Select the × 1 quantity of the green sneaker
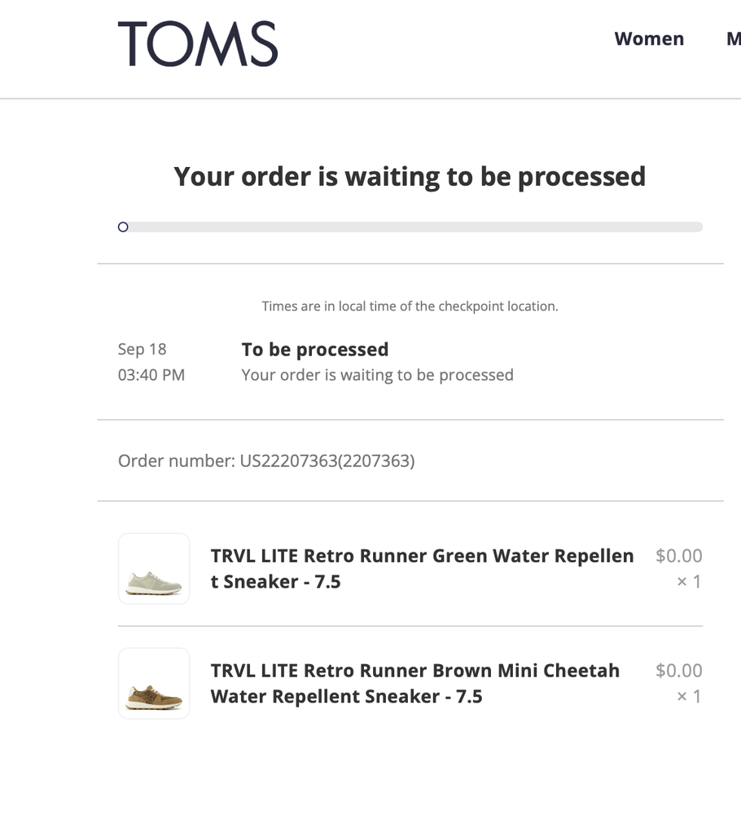The width and height of the screenshot is (741, 815). (688, 581)
